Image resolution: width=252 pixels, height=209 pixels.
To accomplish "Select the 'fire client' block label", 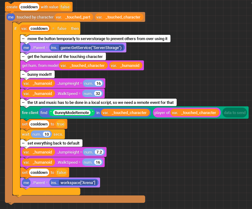I will click(x=30, y=113).
